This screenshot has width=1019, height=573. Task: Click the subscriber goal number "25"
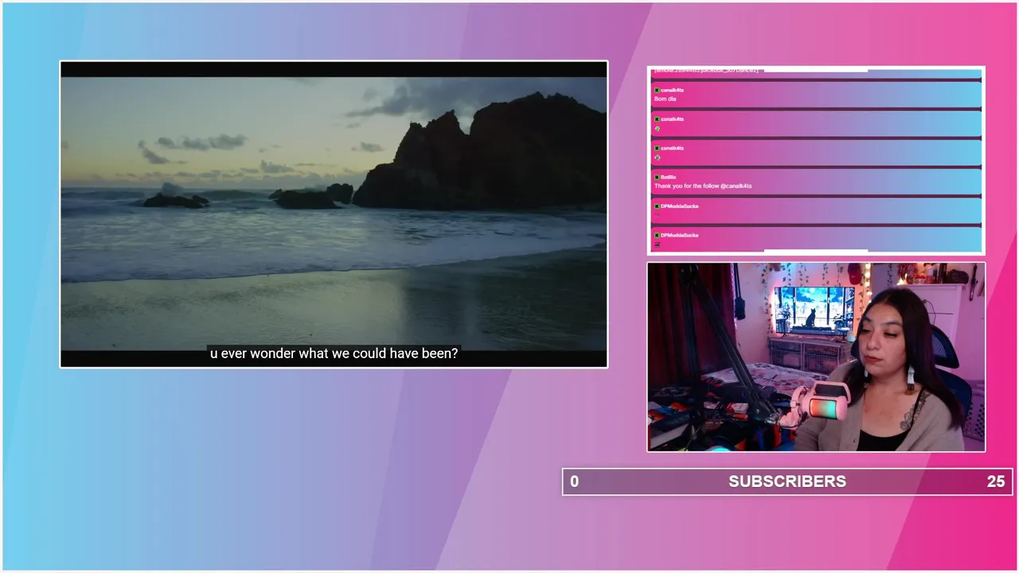coord(996,481)
